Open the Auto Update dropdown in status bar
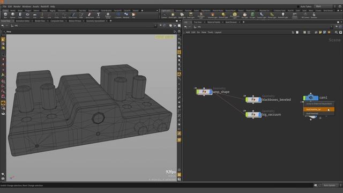The image size is (343, 193). (330, 185)
